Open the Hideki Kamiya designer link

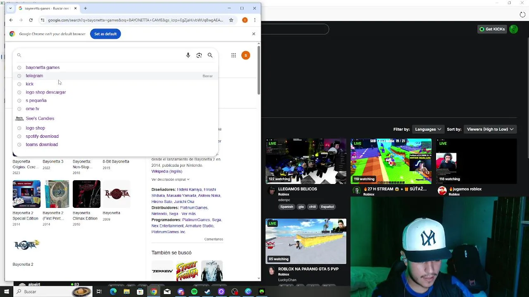pyautogui.click(x=190, y=189)
